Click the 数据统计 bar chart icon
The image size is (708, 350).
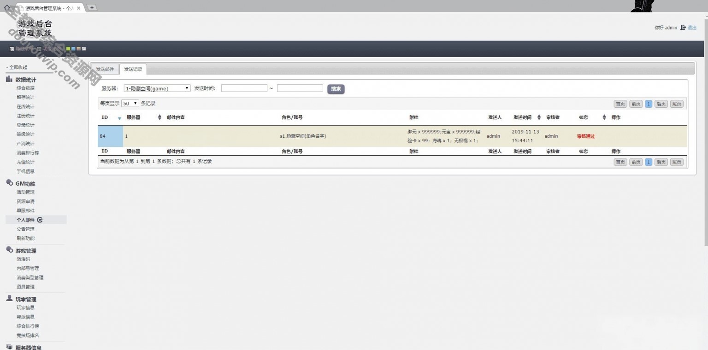click(x=9, y=79)
